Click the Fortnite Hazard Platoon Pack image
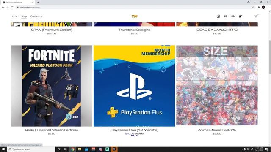The width and height of the screenshot is (271, 152). [x=52, y=86]
